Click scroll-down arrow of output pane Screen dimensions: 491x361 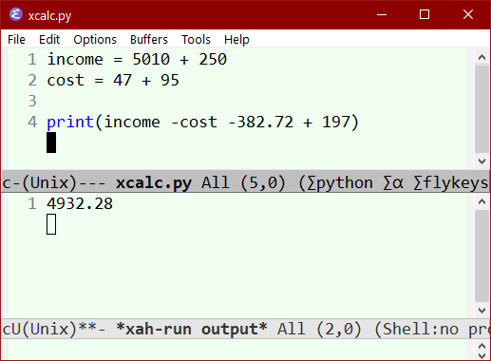482,311
